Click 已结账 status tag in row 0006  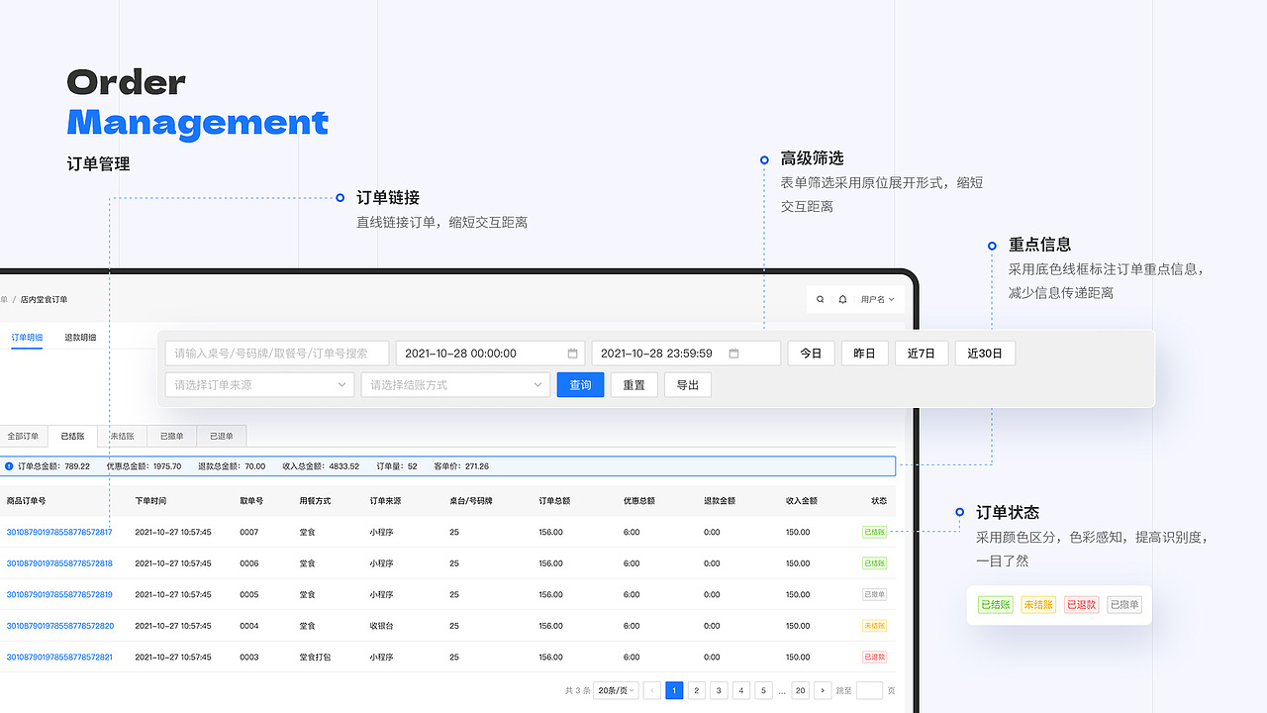[874, 563]
